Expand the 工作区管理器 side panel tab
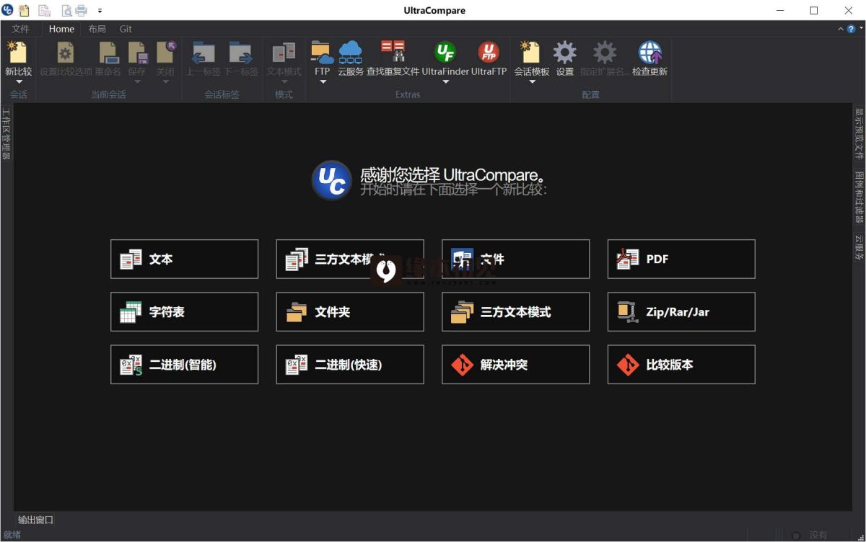The width and height of the screenshot is (866, 542). [6, 133]
